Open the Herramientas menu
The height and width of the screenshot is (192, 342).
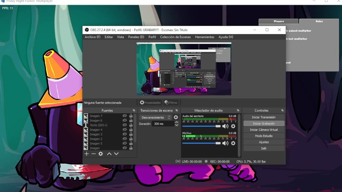point(204,37)
